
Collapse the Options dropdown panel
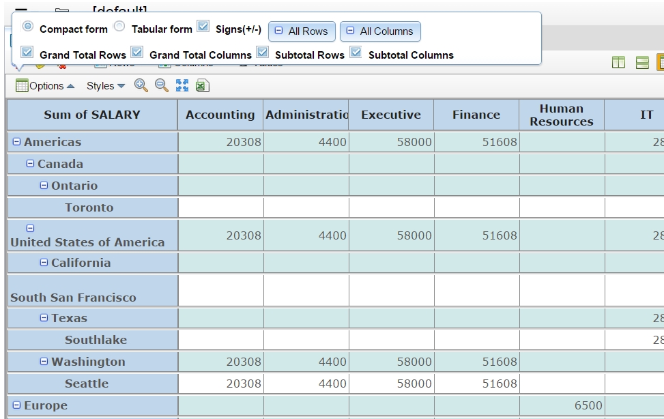pyautogui.click(x=46, y=86)
